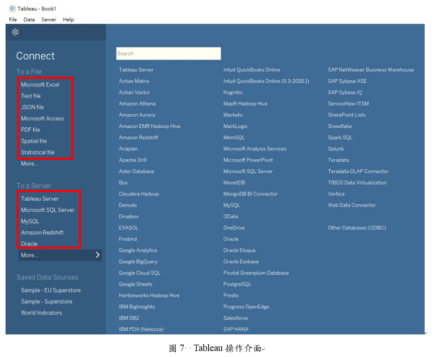Connect to Microsoft Excel file
Viewport: 443px width, 357px height.
pyautogui.click(x=40, y=85)
